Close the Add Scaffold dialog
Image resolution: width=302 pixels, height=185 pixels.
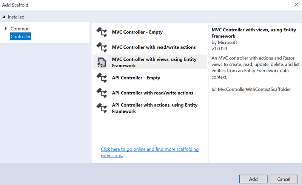click(296, 5)
